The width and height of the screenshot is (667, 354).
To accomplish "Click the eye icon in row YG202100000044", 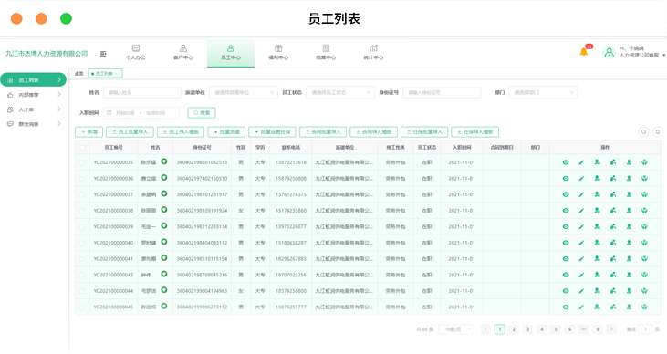I will tap(566, 291).
